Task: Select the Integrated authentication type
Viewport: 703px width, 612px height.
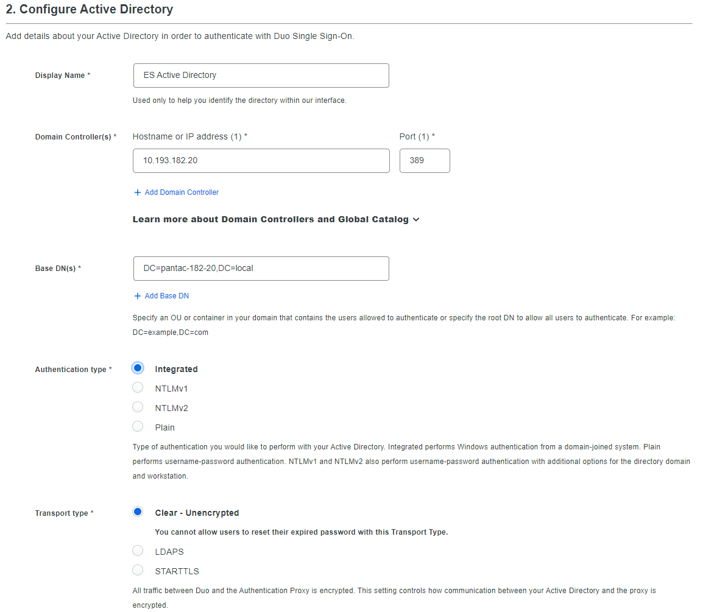Action: [138, 368]
